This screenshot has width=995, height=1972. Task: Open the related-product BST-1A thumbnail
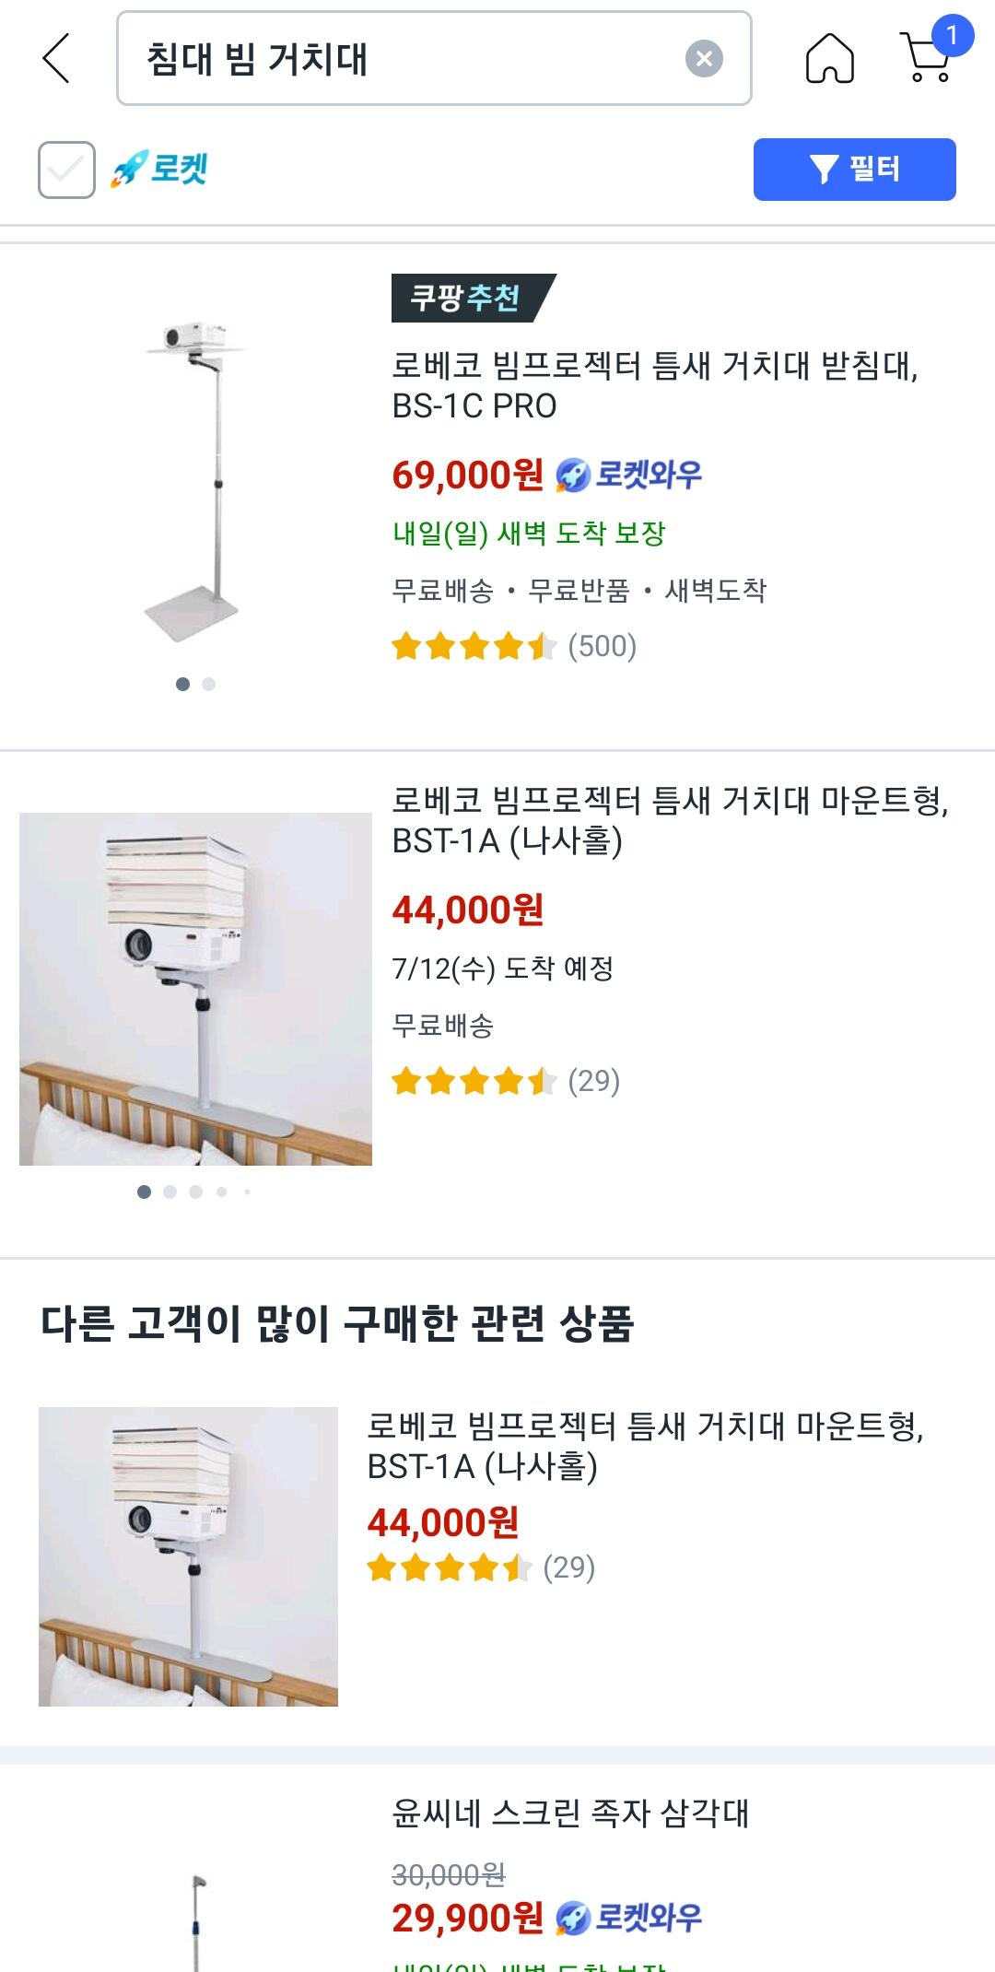188,1556
